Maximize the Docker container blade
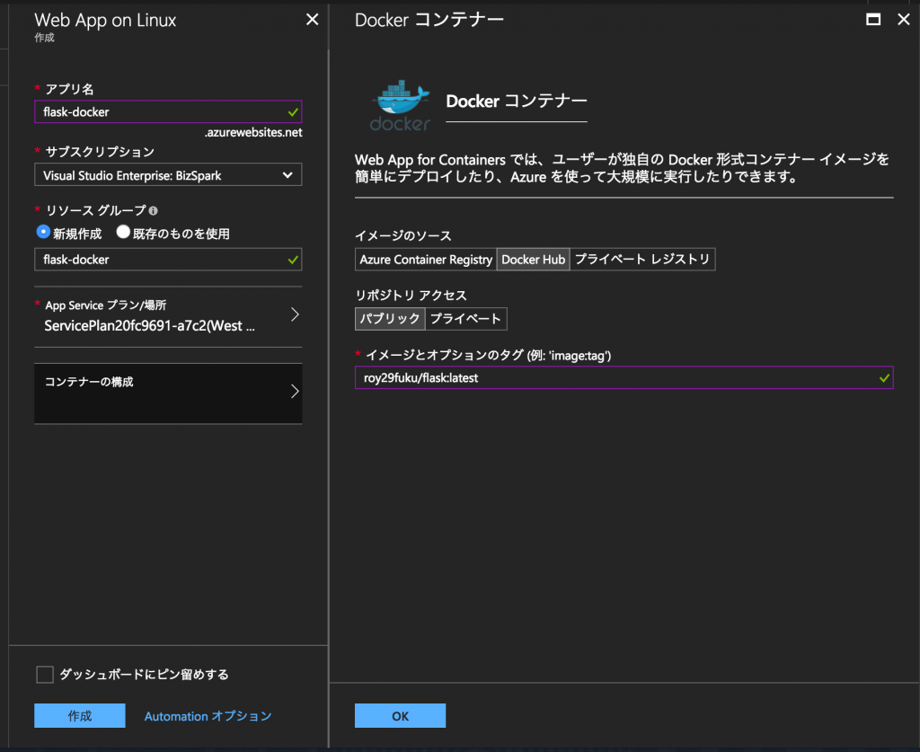920x752 pixels. [873, 20]
